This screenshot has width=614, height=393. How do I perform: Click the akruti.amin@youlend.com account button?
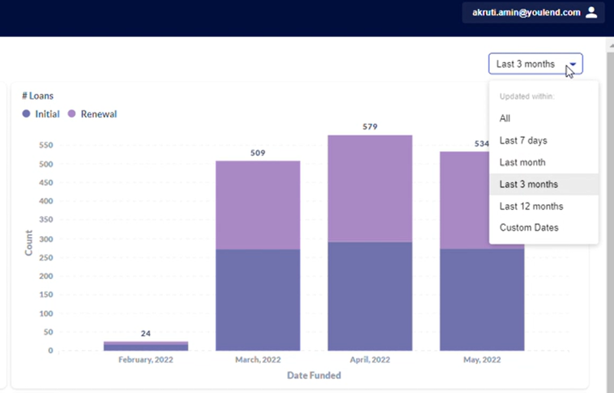tap(534, 12)
